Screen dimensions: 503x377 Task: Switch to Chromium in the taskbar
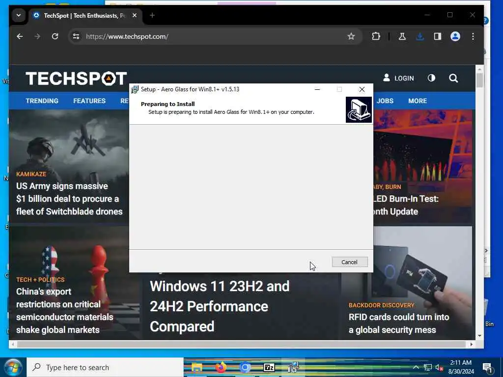pos(245,367)
